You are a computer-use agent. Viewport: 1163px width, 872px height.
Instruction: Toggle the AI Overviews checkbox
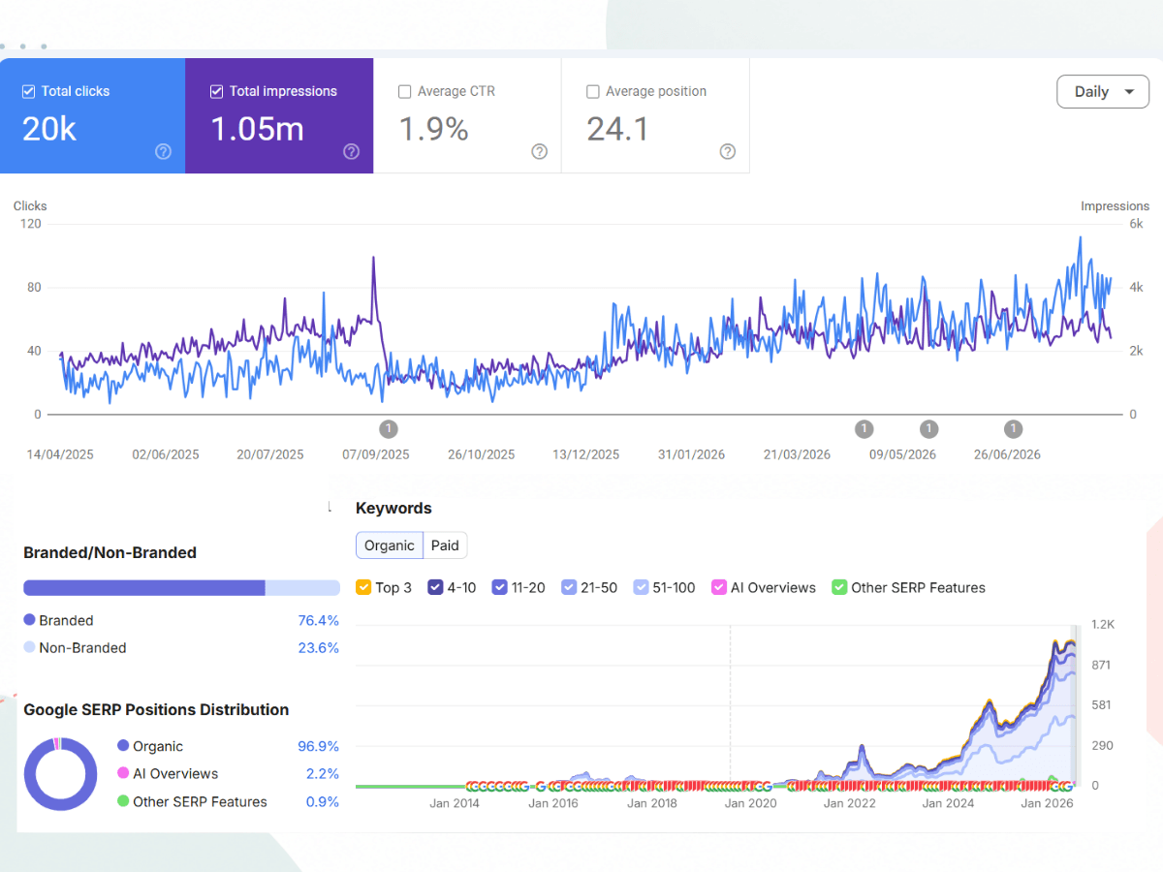[x=718, y=587]
